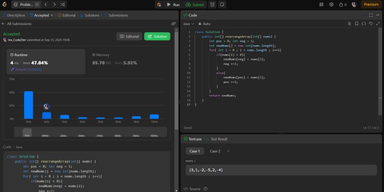Pick a random problem with shuffle icon
384x192 pixels.
pyautogui.click(x=62, y=4)
